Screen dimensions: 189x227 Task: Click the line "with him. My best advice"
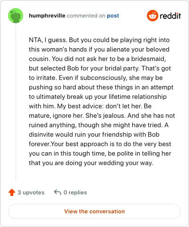click(x=90, y=106)
